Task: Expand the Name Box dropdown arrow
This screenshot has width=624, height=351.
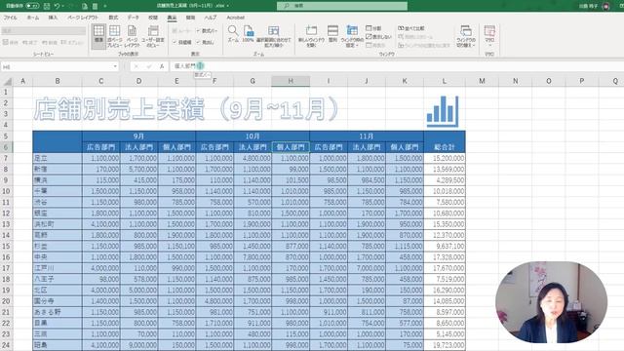Action: point(115,66)
